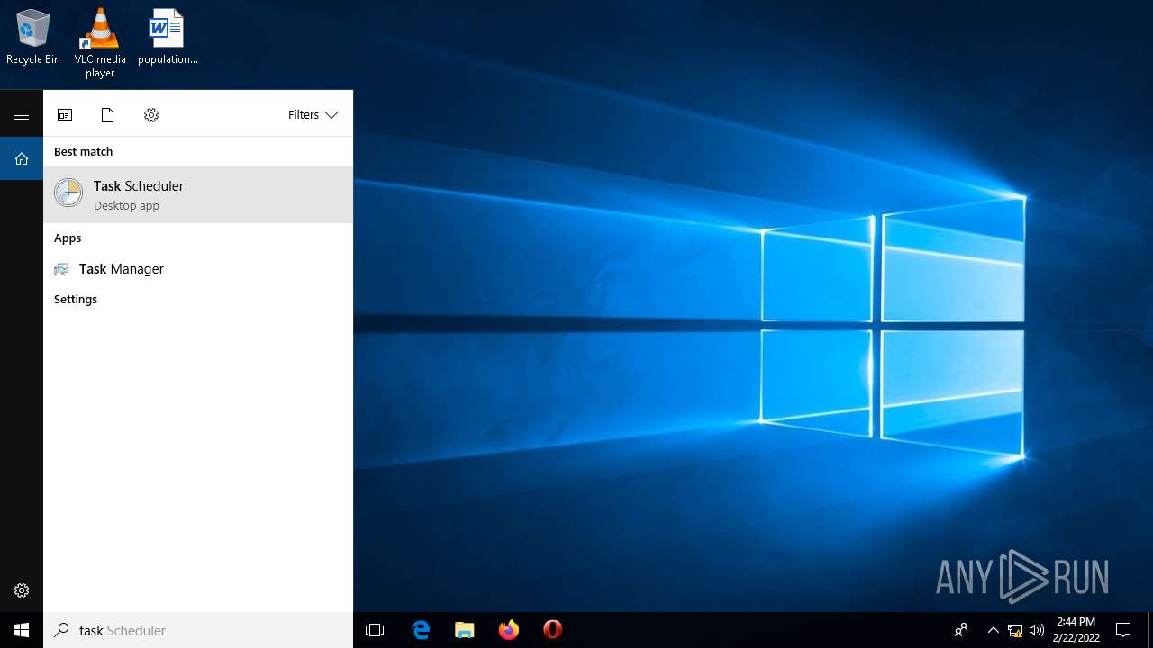Click the Task Scheduler clock icon
Image resolution: width=1153 pixels, height=648 pixels.
coord(68,193)
